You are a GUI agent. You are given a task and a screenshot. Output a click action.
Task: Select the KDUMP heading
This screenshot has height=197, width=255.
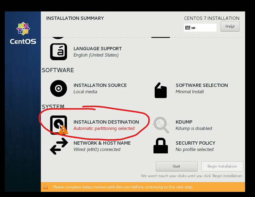[x=184, y=122]
